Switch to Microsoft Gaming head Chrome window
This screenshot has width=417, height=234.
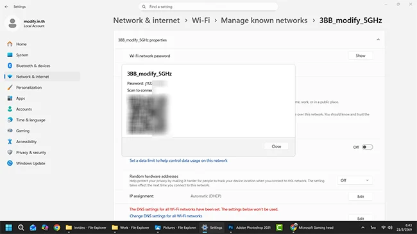click(x=312, y=228)
